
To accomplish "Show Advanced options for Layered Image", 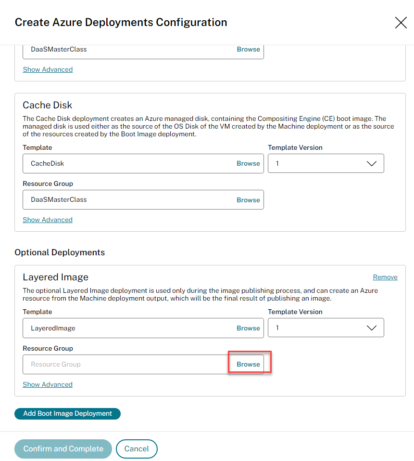I will click(48, 384).
